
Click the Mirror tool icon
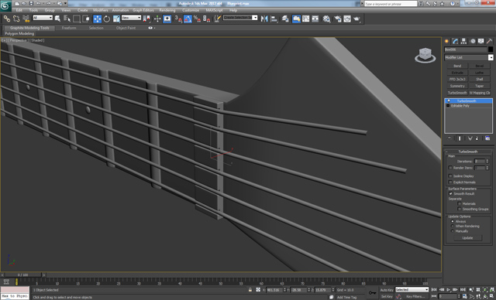pos(264,19)
